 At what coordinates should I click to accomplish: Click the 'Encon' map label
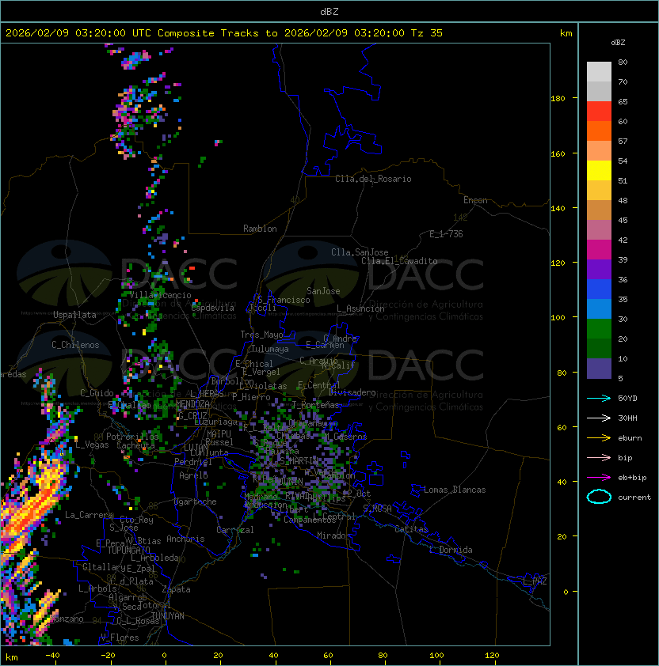pyautogui.click(x=475, y=200)
